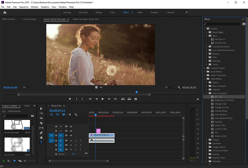
Task: Open the timeline wrench settings menu
Action: [76, 114]
